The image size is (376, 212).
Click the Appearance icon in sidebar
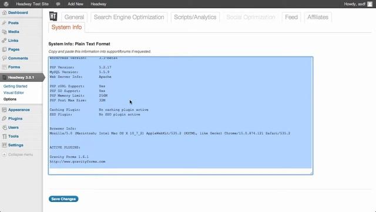pos(4,110)
